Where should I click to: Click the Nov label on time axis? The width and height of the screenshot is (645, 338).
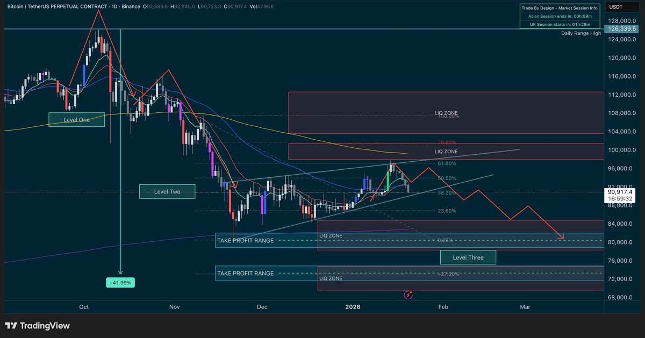(174, 307)
